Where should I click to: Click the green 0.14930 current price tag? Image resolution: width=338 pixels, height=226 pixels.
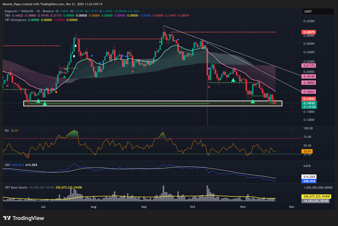coord(307,103)
